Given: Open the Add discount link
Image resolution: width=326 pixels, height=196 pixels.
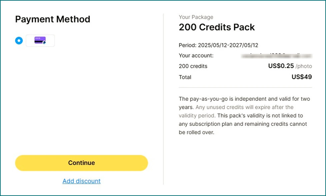Looking at the screenshot, I should tap(81, 181).
